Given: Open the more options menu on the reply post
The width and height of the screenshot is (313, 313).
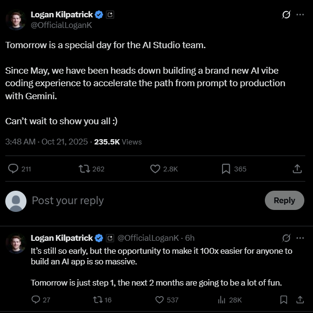Looking at the screenshot, I should [x=300, y=238].
